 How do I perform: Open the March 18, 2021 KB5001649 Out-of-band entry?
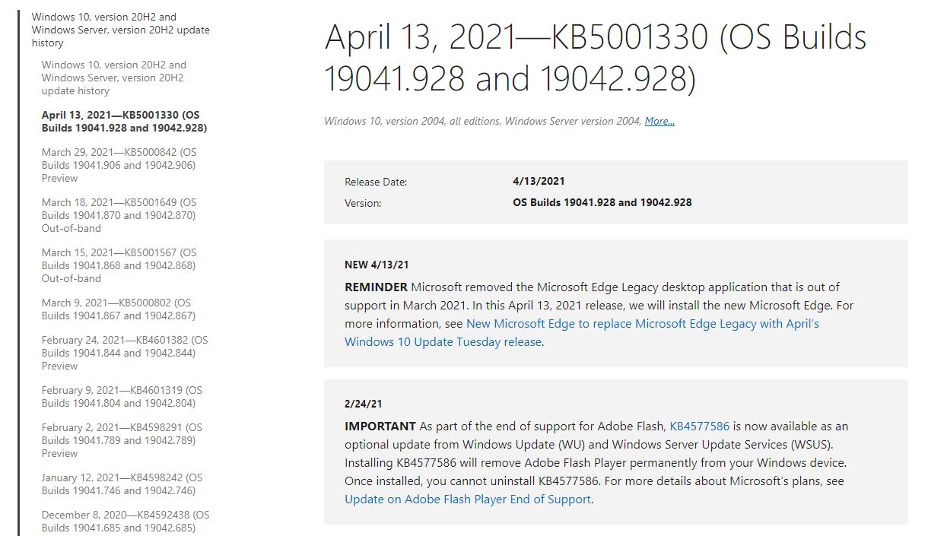[x=119, y=215]
